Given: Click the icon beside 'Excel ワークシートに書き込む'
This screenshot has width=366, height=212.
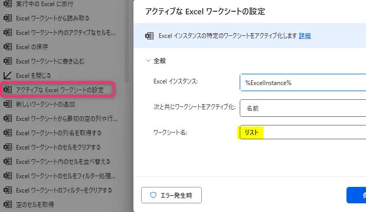Looking at the screenshot, I should click(x=8, y=61).
